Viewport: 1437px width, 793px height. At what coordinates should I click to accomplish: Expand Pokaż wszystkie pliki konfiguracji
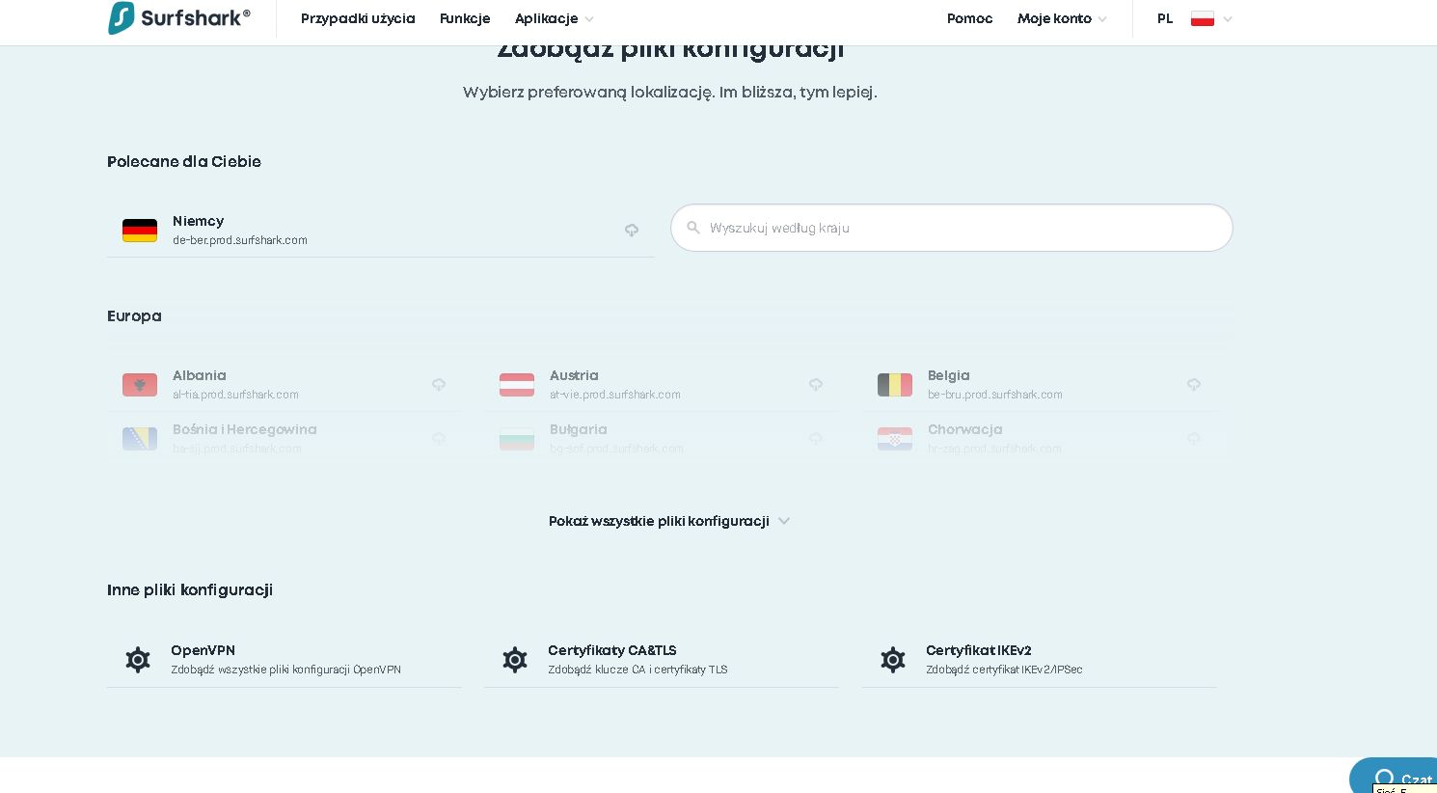coord(669,521)
